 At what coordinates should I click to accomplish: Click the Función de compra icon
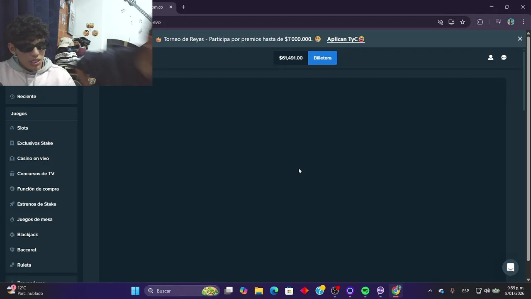tap(12, 189)
